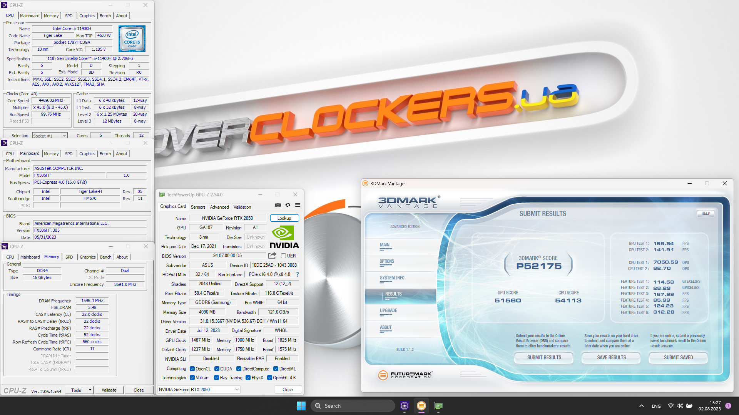Click the GPU-Z refresh icon
Screen dimensions: 739x415
[288, 205]
